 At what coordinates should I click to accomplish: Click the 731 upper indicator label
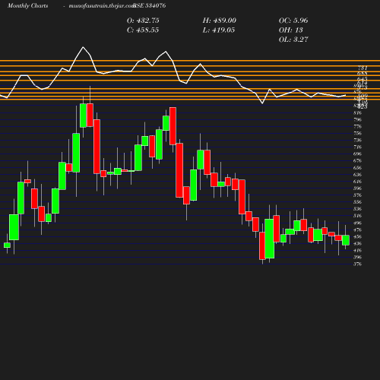(363, 68)
